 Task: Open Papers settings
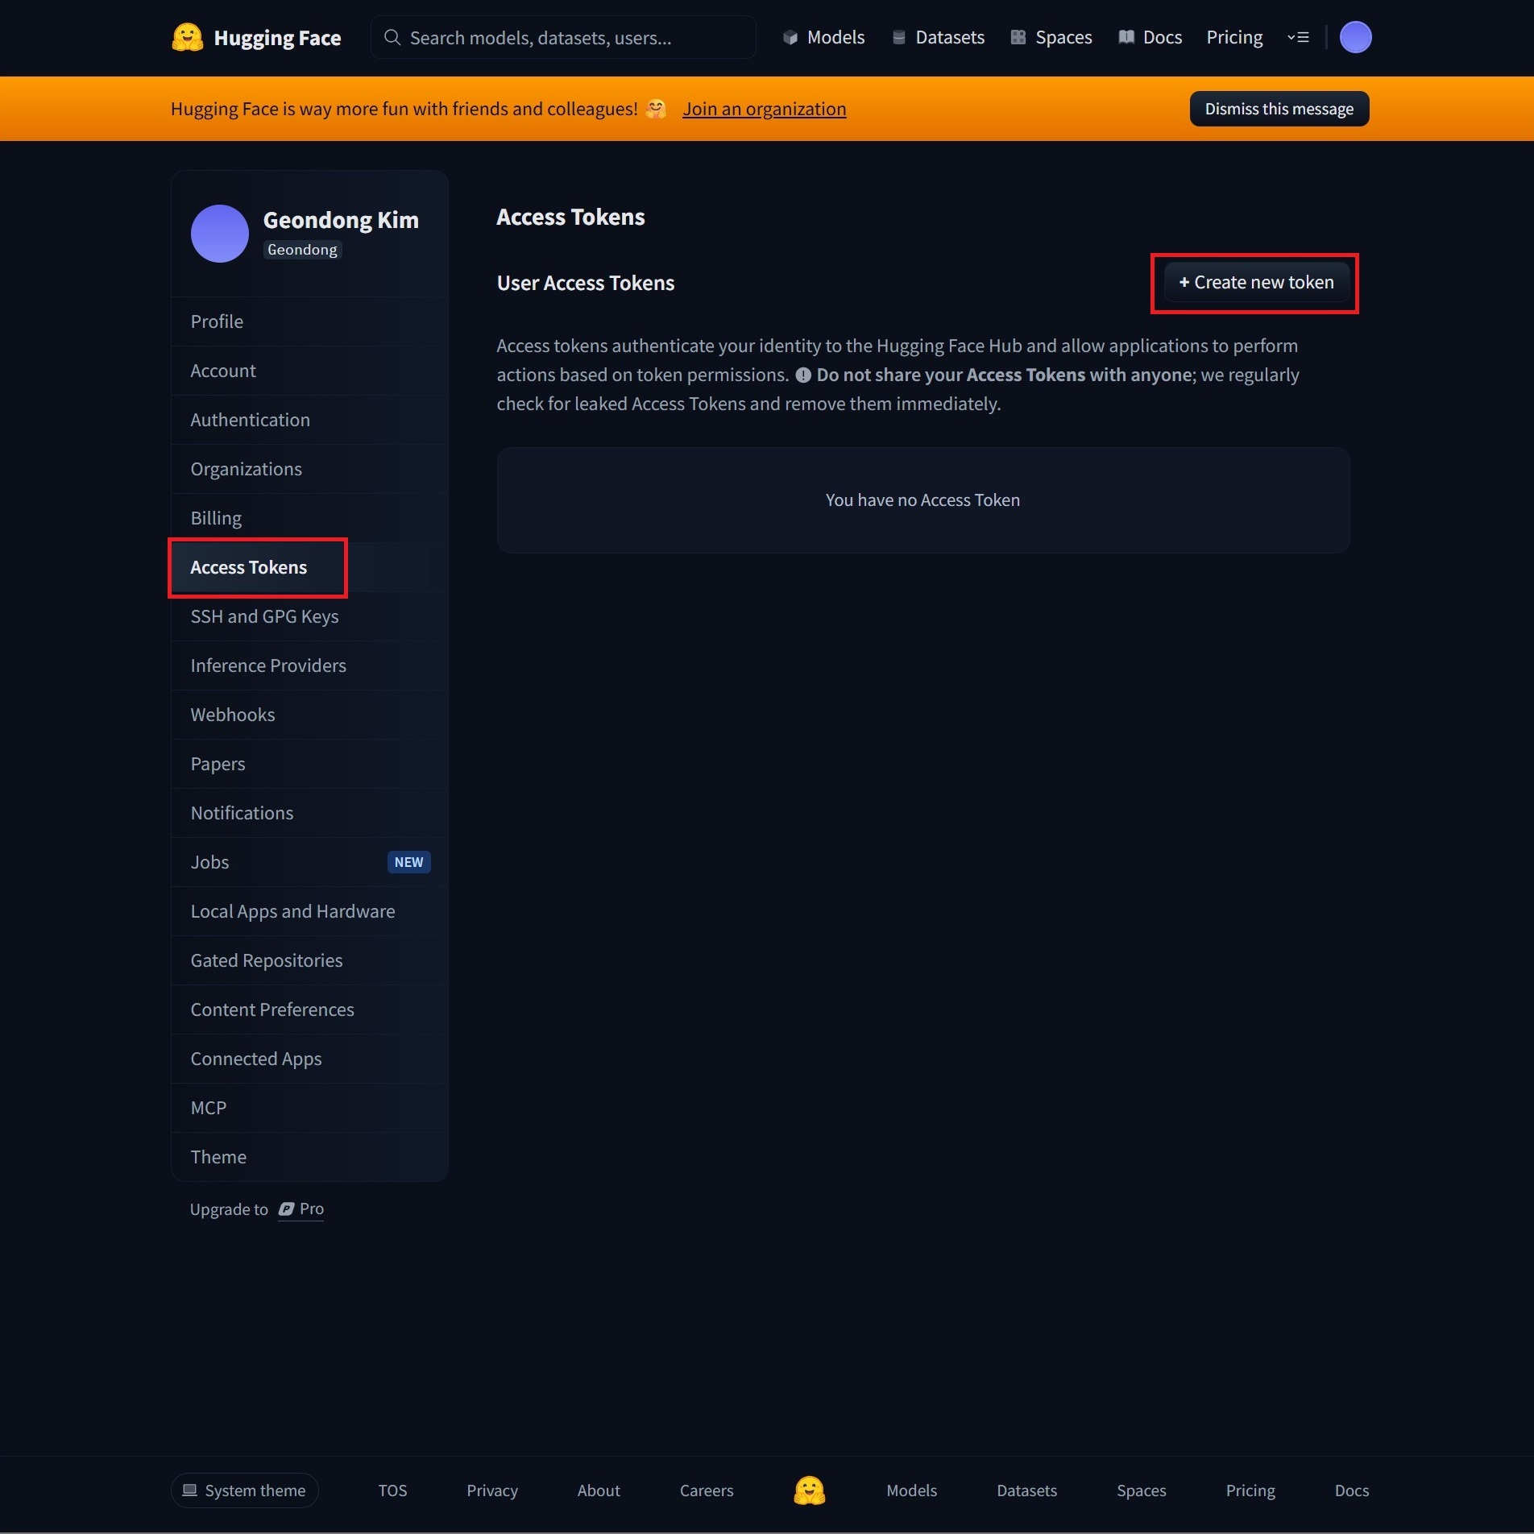pos(309,764)
